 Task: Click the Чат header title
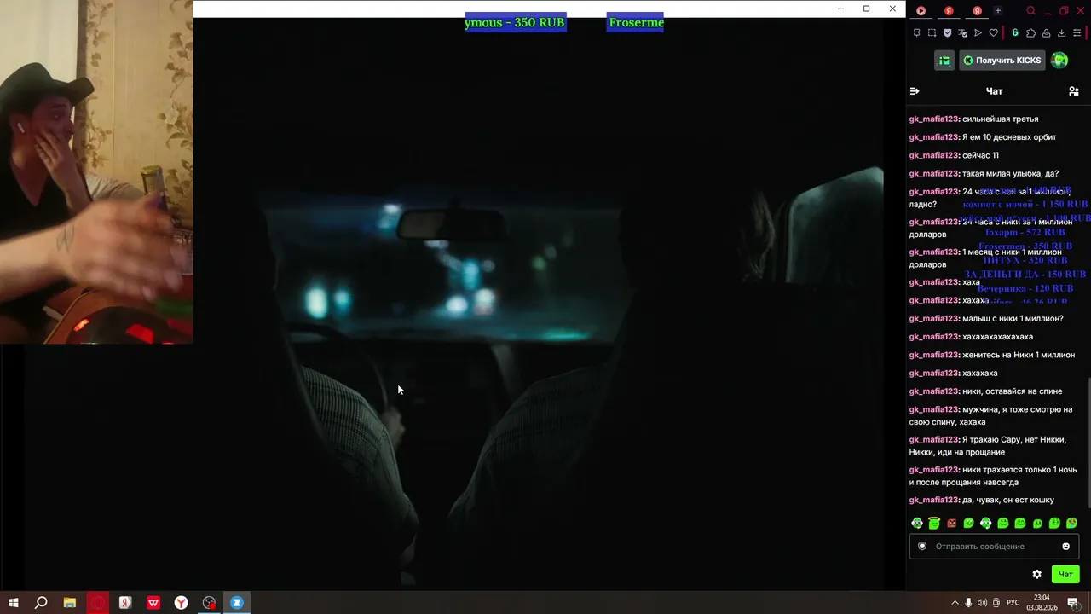coord(995,91)
